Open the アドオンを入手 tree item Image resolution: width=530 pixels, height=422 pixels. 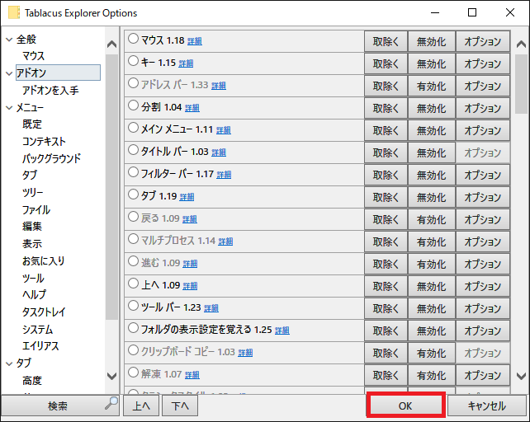pyautogui.click(x=50, y=91)
